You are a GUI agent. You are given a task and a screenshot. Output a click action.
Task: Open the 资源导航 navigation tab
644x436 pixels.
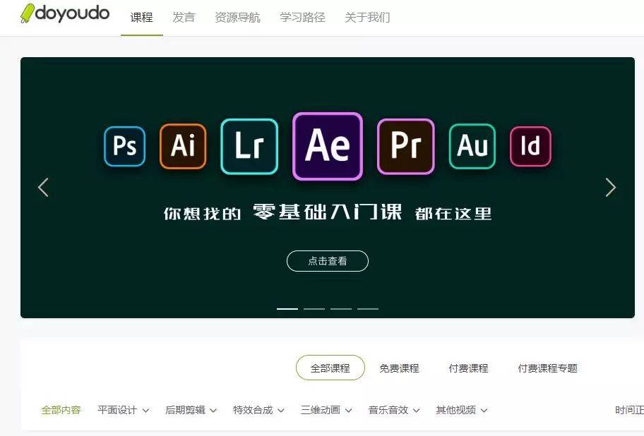(x=237, y=17)
